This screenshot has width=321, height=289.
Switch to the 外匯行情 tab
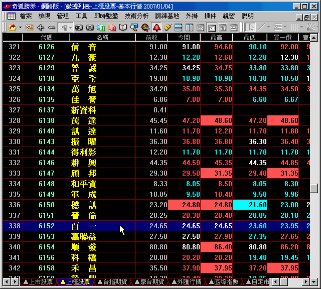coord(187,282)
